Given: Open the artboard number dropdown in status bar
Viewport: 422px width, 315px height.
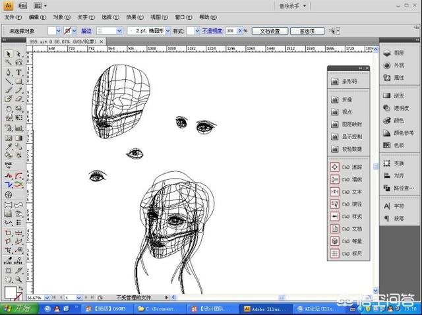Looking at the screenshot, I should (78, 297).
